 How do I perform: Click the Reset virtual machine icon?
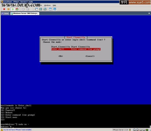[x=17, y=9]
